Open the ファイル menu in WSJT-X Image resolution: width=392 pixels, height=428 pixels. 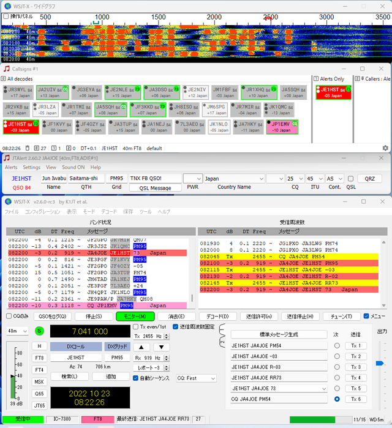[x=12, y=211]
